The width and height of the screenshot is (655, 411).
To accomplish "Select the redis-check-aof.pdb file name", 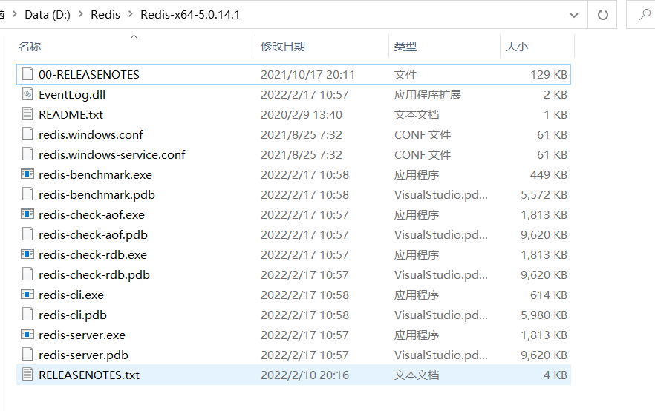I will click(93, 235).
